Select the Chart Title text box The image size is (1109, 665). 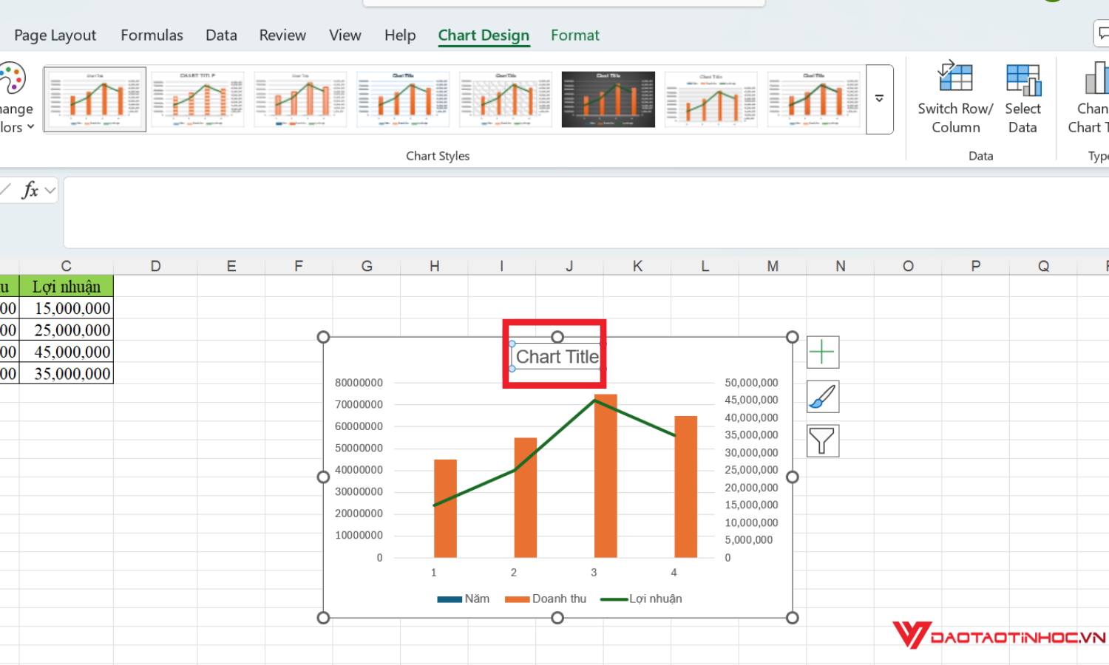[557, 357]
